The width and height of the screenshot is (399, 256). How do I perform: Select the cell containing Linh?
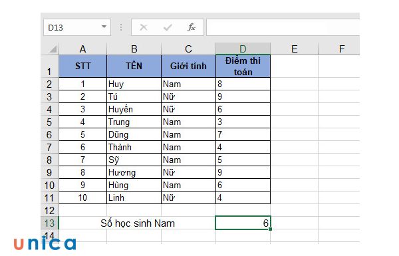134,197
